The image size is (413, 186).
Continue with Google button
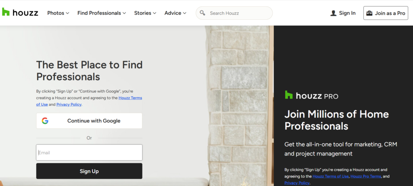89,121
